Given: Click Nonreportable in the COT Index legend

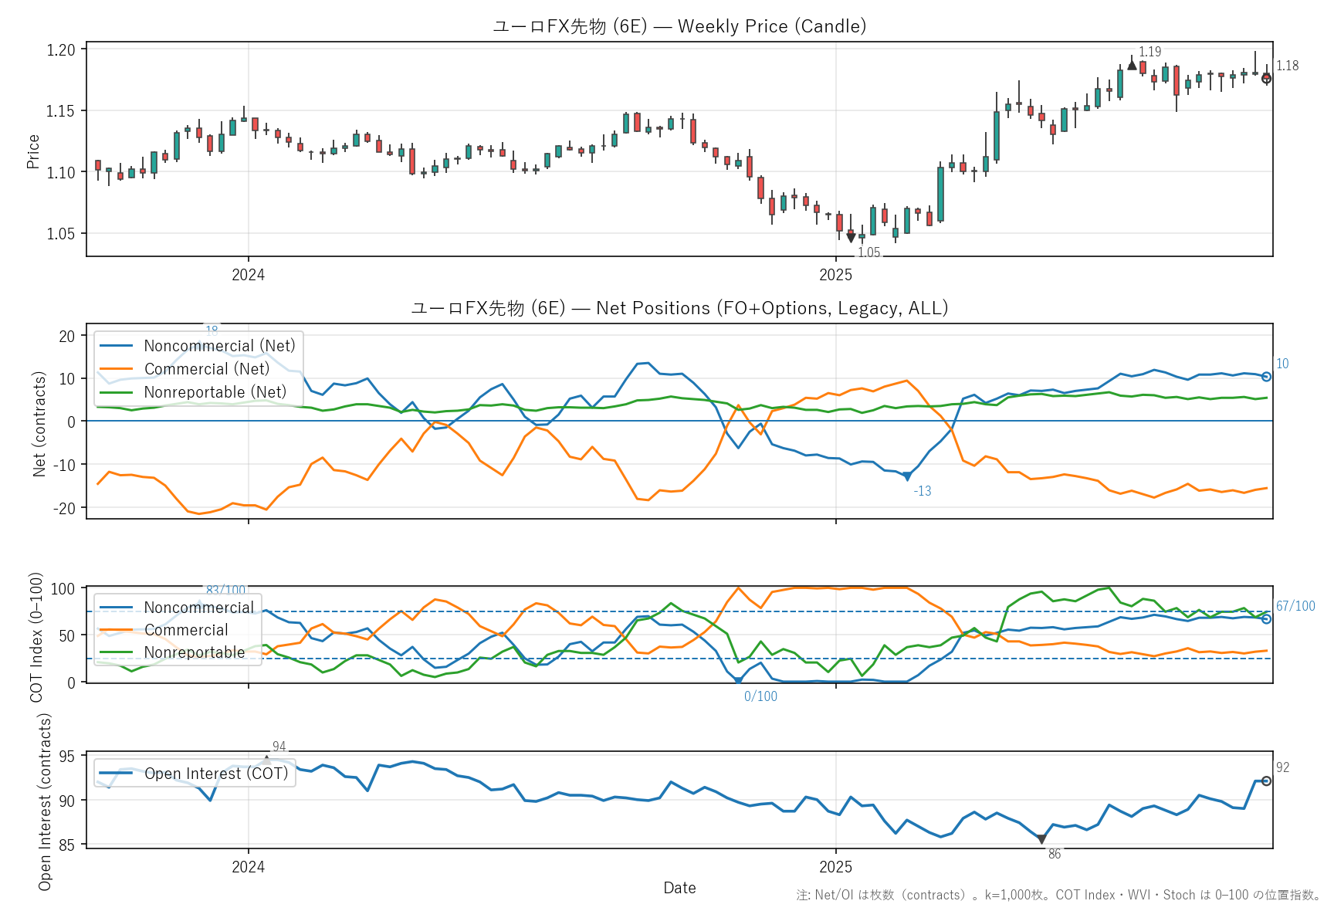Looking at the screenshot, I should coord(194,652).
